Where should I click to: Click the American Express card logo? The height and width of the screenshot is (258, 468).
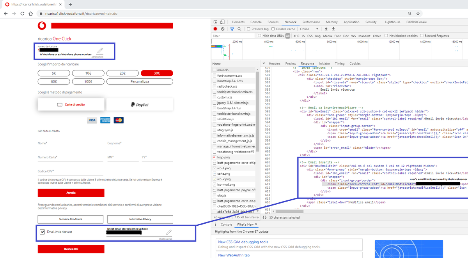coord(105,121)
